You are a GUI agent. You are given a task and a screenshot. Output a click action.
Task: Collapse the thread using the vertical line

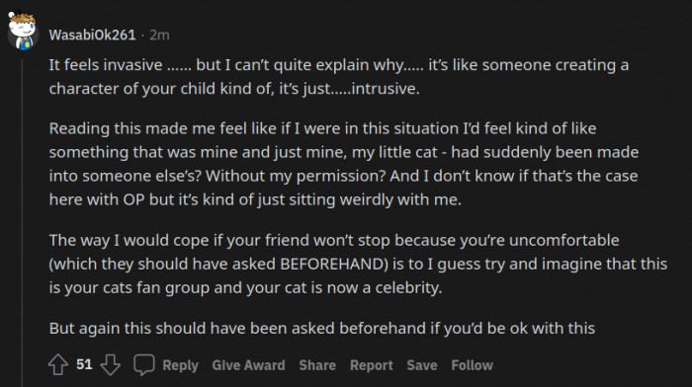pos(22,222)
